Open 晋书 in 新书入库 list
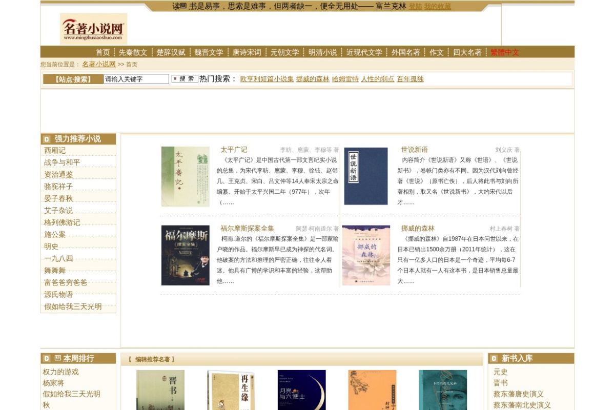The image size is (615, 410). point(501,383)
